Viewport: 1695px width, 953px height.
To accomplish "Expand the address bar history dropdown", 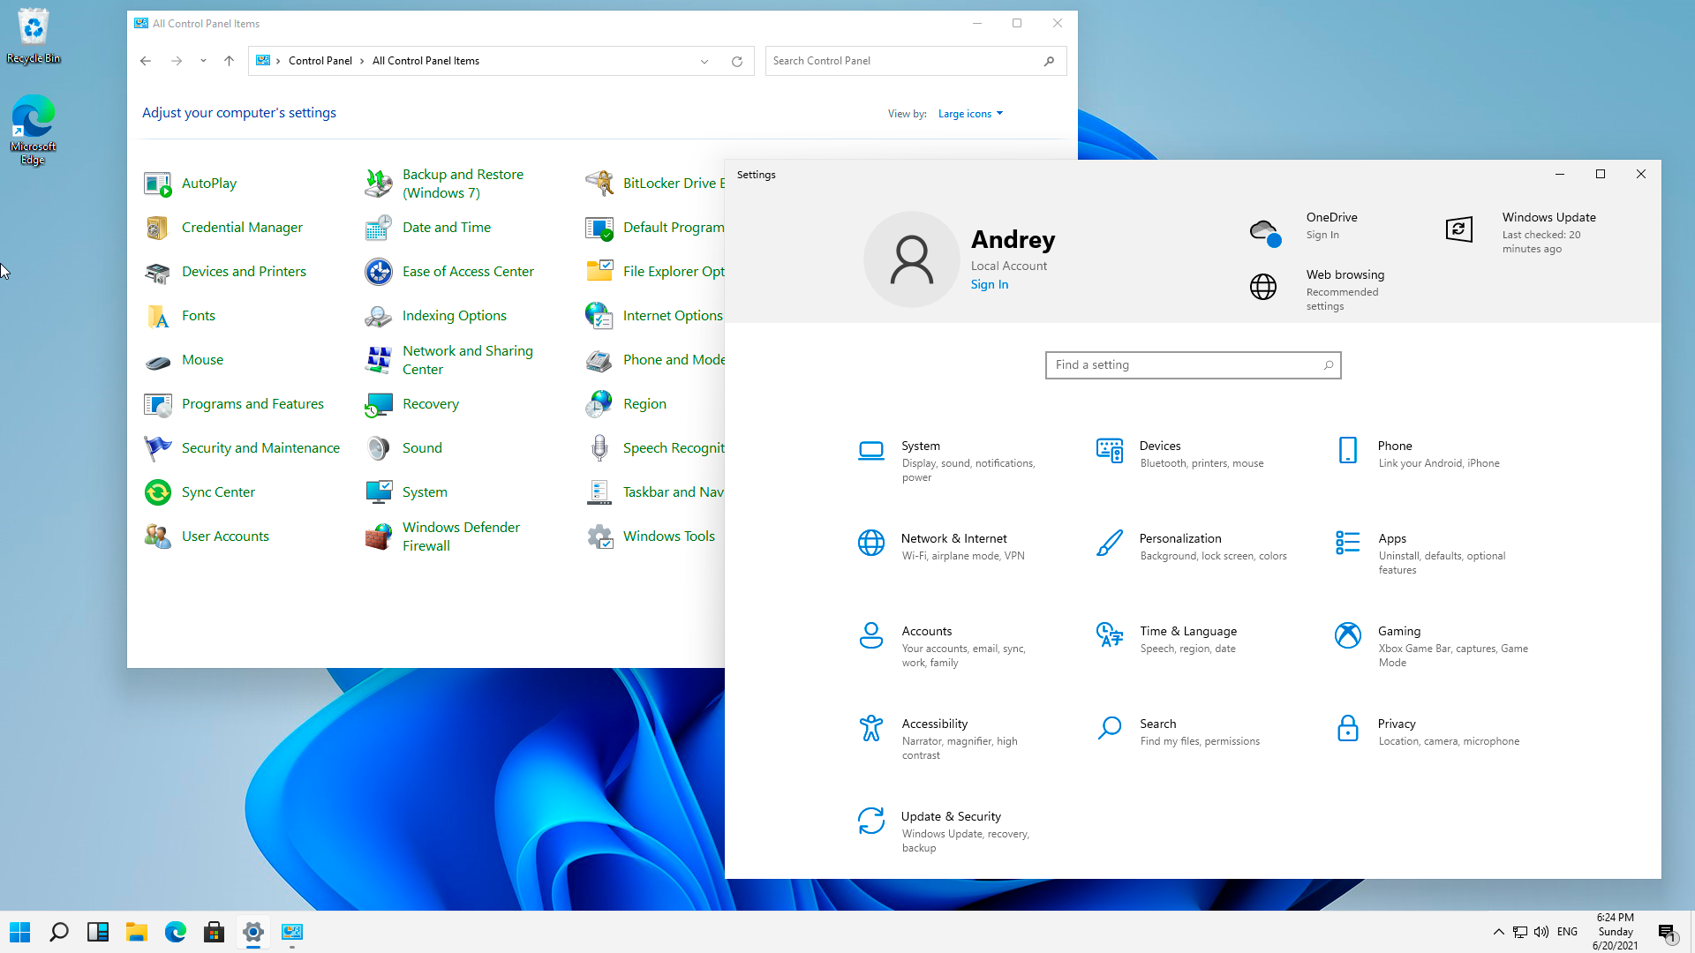I will 704,62.
